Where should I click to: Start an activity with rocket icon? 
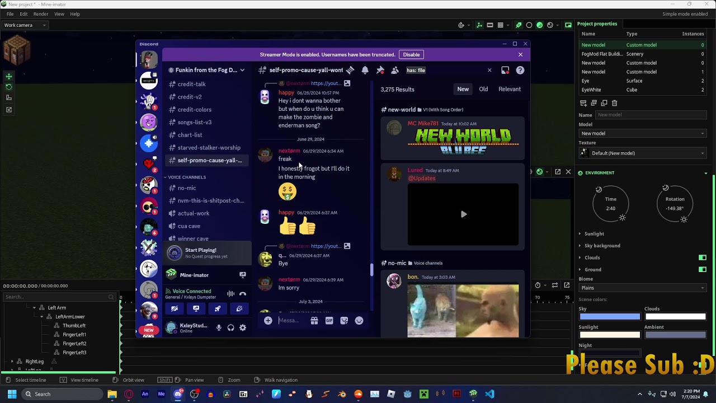point(218,308)
